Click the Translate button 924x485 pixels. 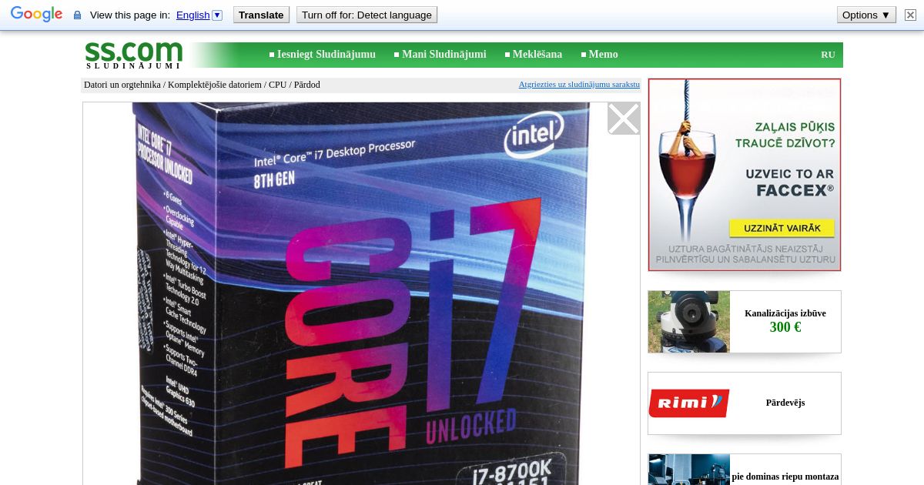pyautogui.click(x=262, y=15)
